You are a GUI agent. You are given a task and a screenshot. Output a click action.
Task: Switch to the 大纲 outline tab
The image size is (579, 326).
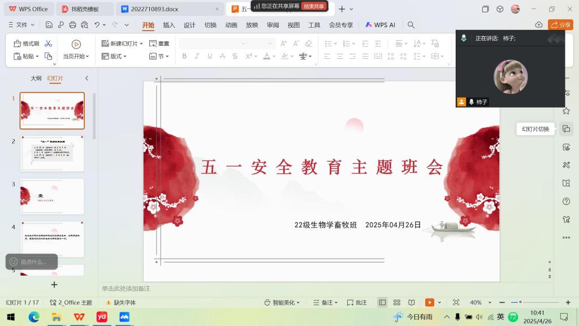click(x=36, y=78)
